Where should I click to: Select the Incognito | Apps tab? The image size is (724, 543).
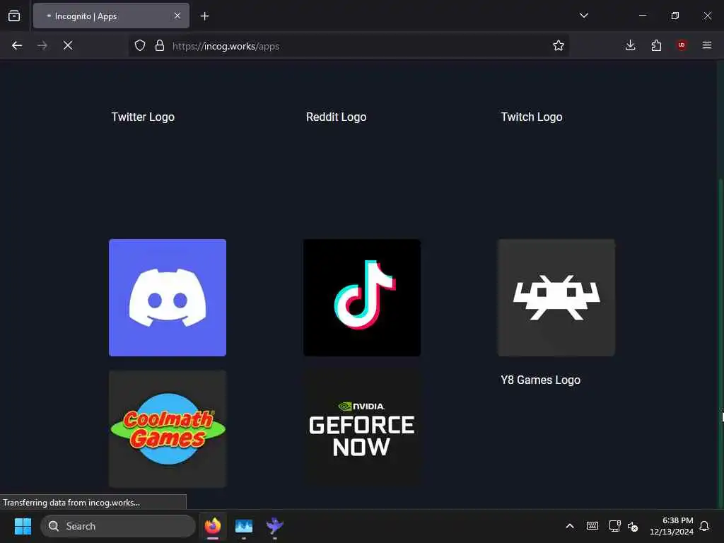click(111, 16)
